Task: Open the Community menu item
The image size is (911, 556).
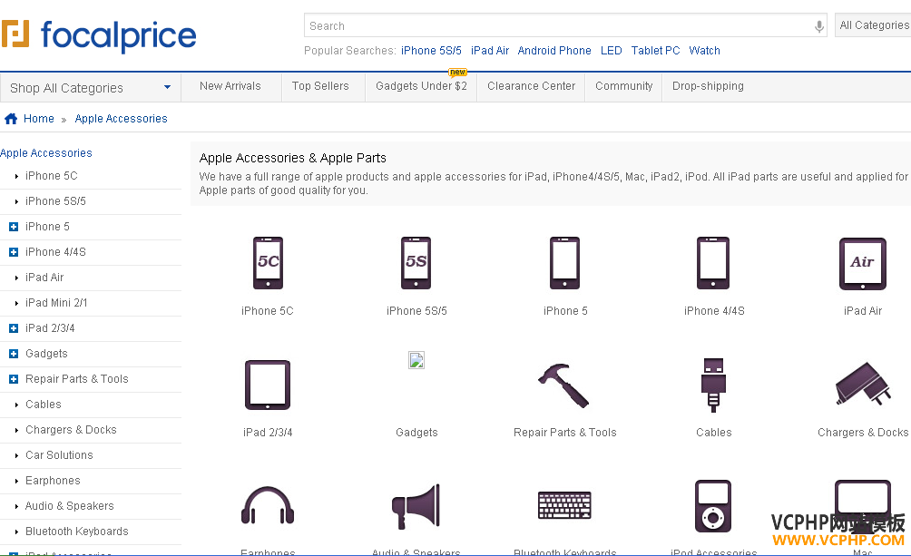Action: tap(624, 86)
